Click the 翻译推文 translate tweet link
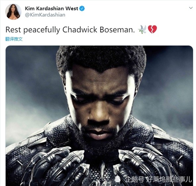Viewport: 196px width, 186px height. tap(14, 39)
